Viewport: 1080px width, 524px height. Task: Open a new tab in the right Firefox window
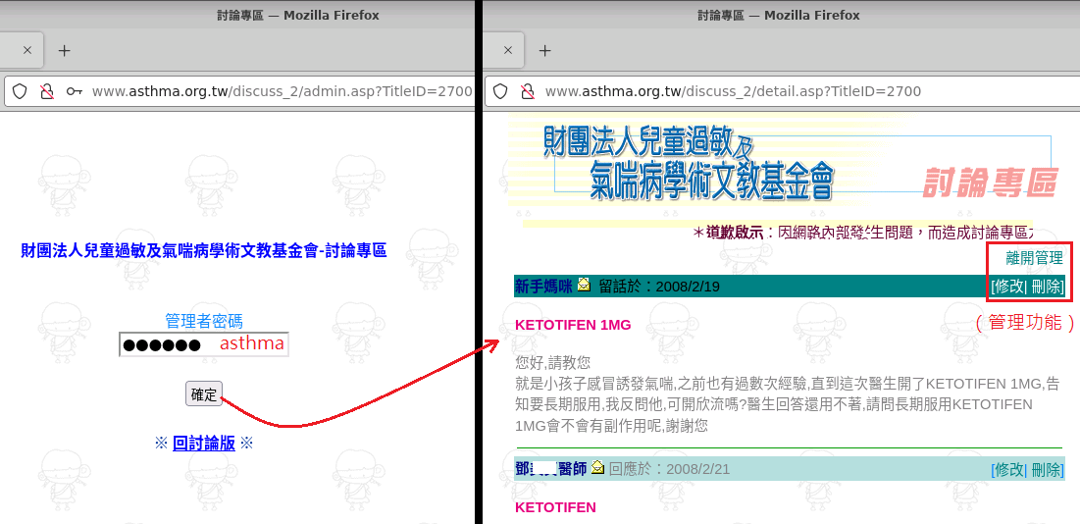[x=544, y=50]
